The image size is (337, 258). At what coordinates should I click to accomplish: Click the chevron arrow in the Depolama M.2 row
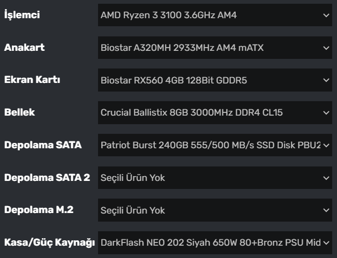(326, 210)
